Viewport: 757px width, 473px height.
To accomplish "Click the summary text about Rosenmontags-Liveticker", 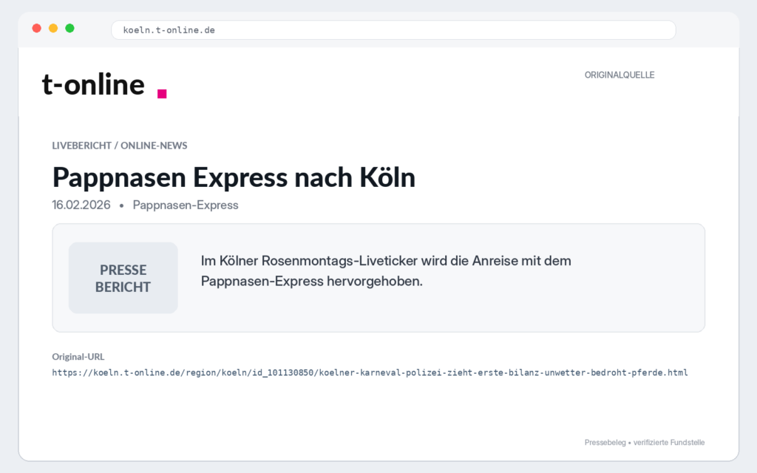I will (386, 270).
